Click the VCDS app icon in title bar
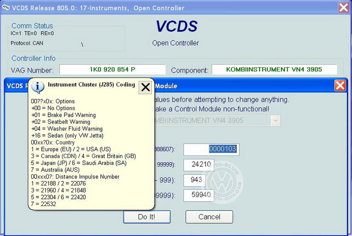The image size is (352, 236). (x=6, y=7)
